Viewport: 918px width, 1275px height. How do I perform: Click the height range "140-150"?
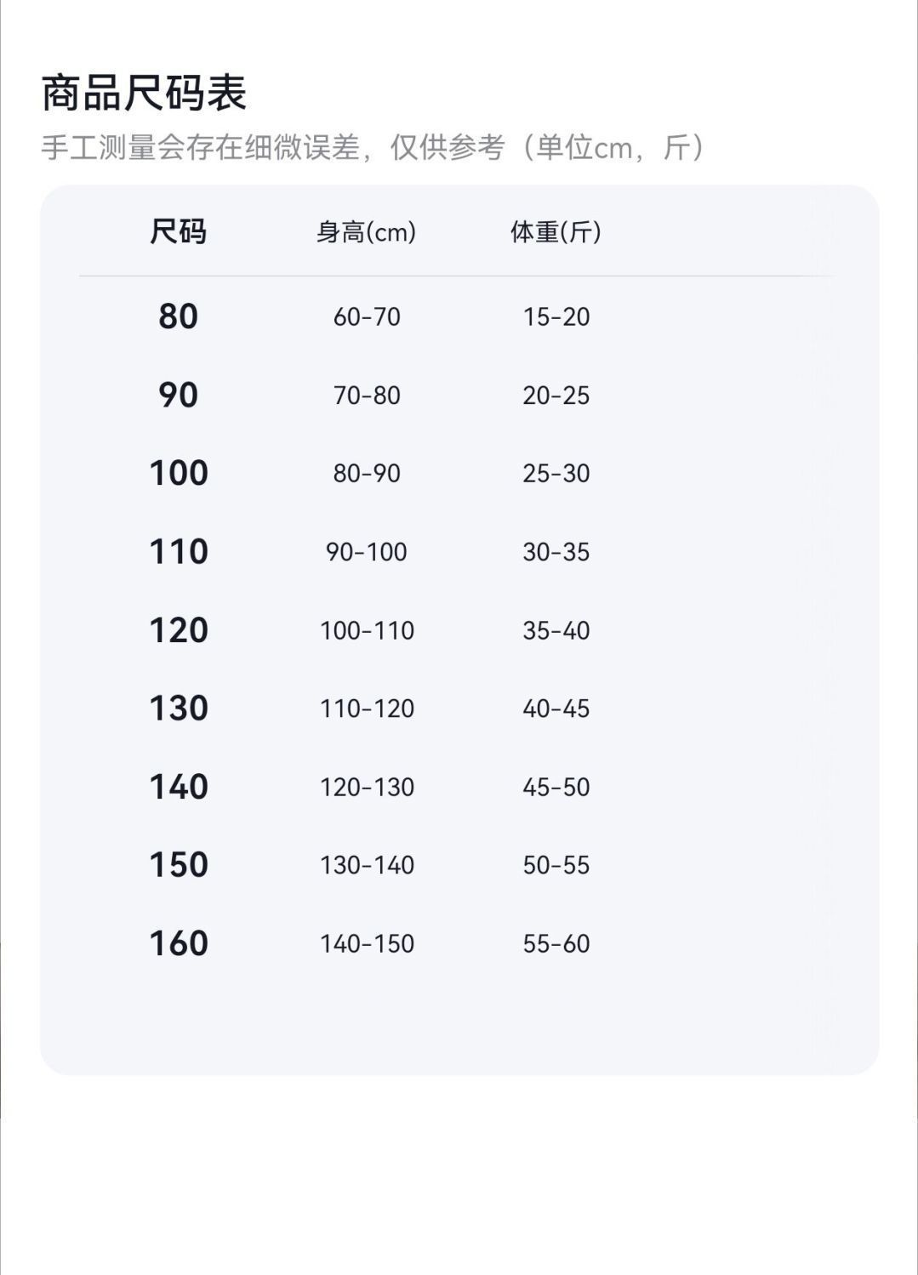coord(367,943)
